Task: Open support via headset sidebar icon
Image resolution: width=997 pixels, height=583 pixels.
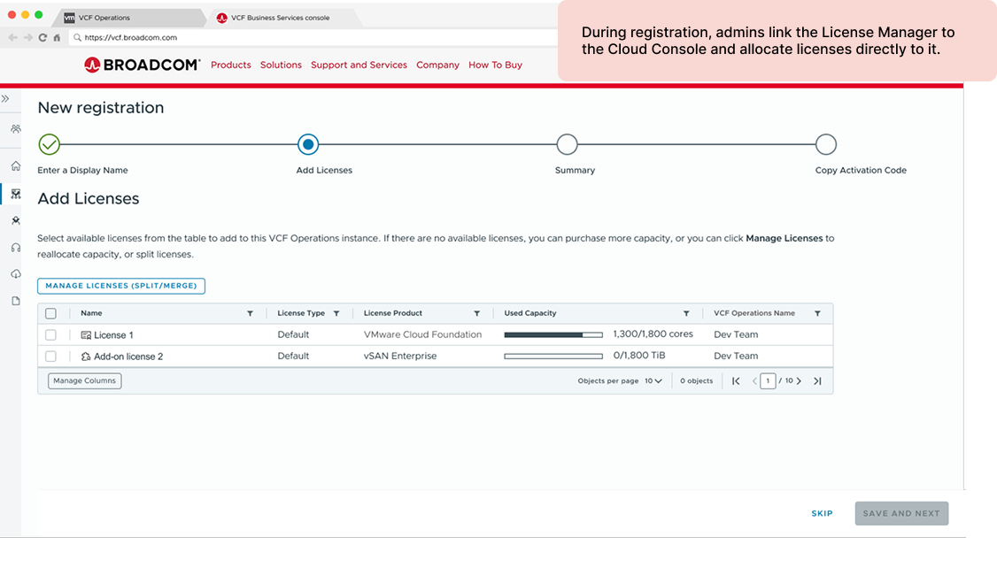Action: click(16, 248)
